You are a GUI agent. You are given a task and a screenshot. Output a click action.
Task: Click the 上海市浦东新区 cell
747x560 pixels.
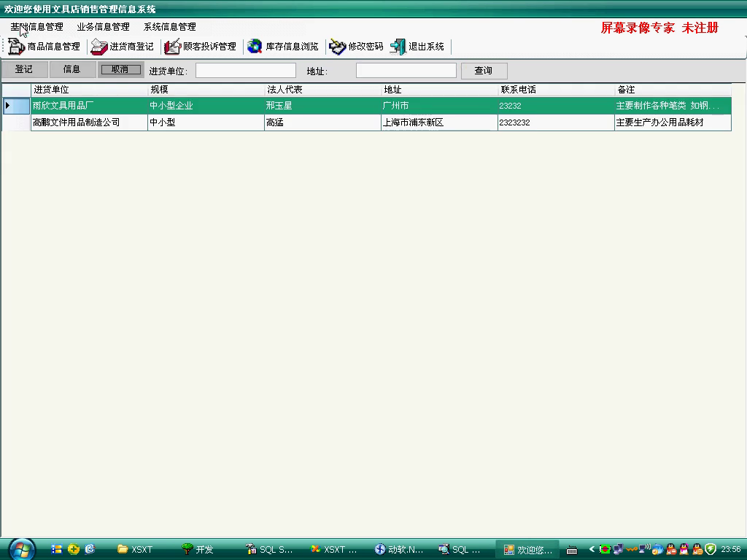[x=439, y=122]
